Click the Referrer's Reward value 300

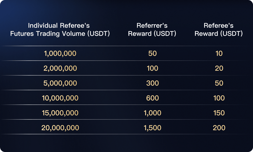click(x=152, y=83)
